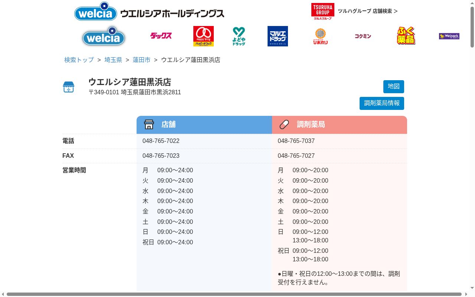
Task: Select the 店舗 column header
Action: click(204, 125)
